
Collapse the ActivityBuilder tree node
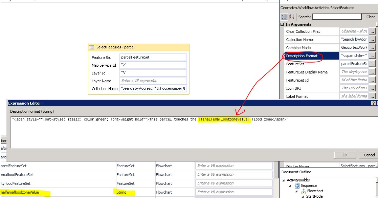point(284,180)
